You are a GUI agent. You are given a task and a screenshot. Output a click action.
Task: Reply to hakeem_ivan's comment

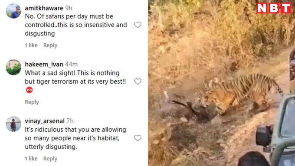[32, 102]
